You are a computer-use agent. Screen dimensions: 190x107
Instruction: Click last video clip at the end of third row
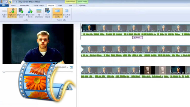tap(180, 70)
